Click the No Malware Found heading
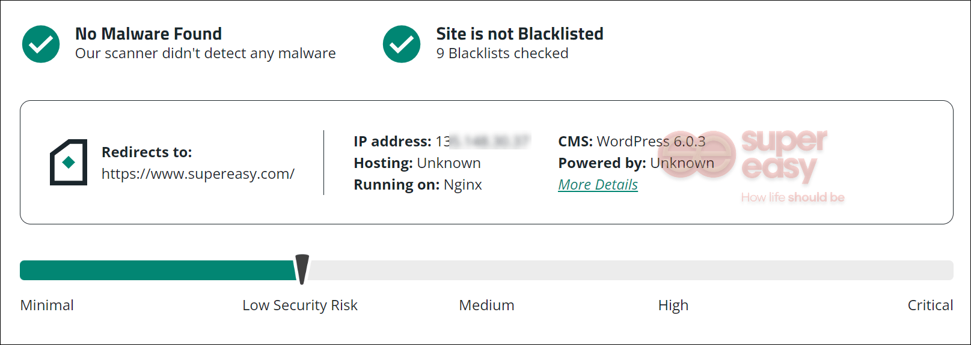 click(149, 34)
